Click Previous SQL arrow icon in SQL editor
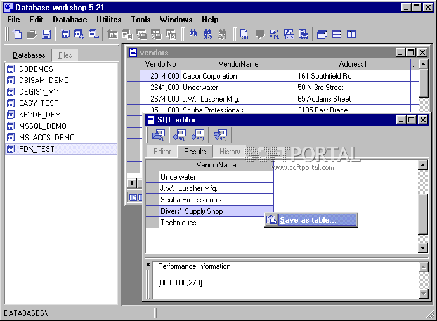The height and width of the screenshot is (321, 437). [x=179, y=135]
